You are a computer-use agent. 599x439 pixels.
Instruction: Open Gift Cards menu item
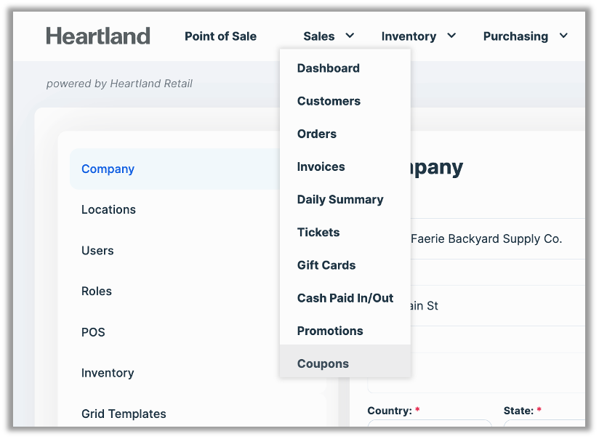point(326,265)
